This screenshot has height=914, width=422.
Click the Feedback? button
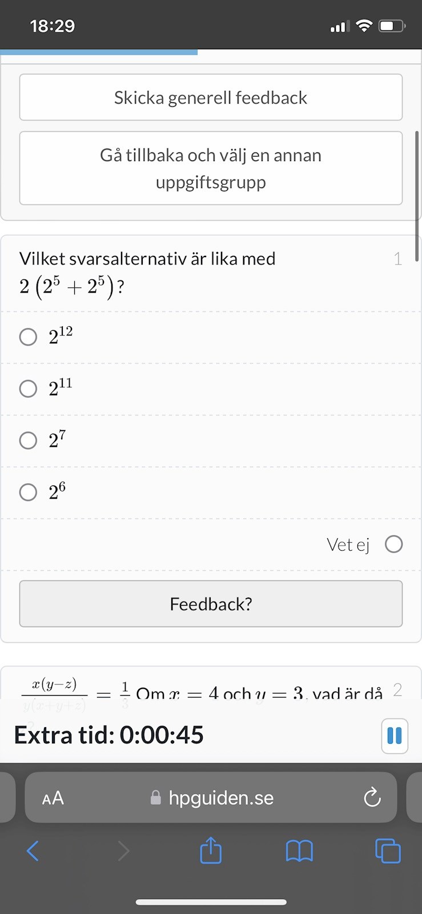coord(211,604)
